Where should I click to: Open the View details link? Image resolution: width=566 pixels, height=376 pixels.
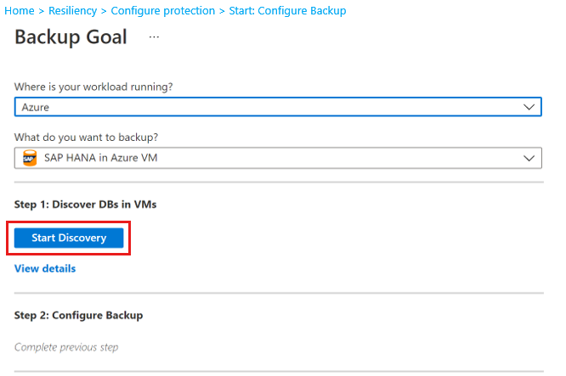tap(45, 268)
